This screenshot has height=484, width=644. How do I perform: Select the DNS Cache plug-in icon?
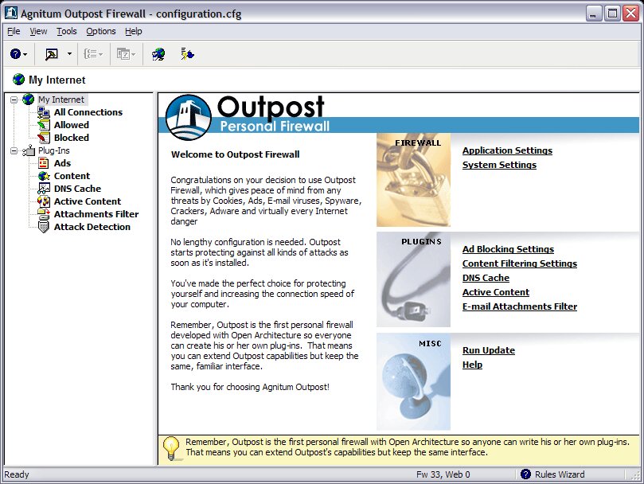pos(44,189)
